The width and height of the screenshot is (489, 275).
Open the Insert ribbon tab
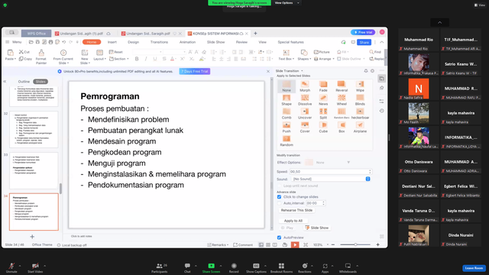coord(112,42)
